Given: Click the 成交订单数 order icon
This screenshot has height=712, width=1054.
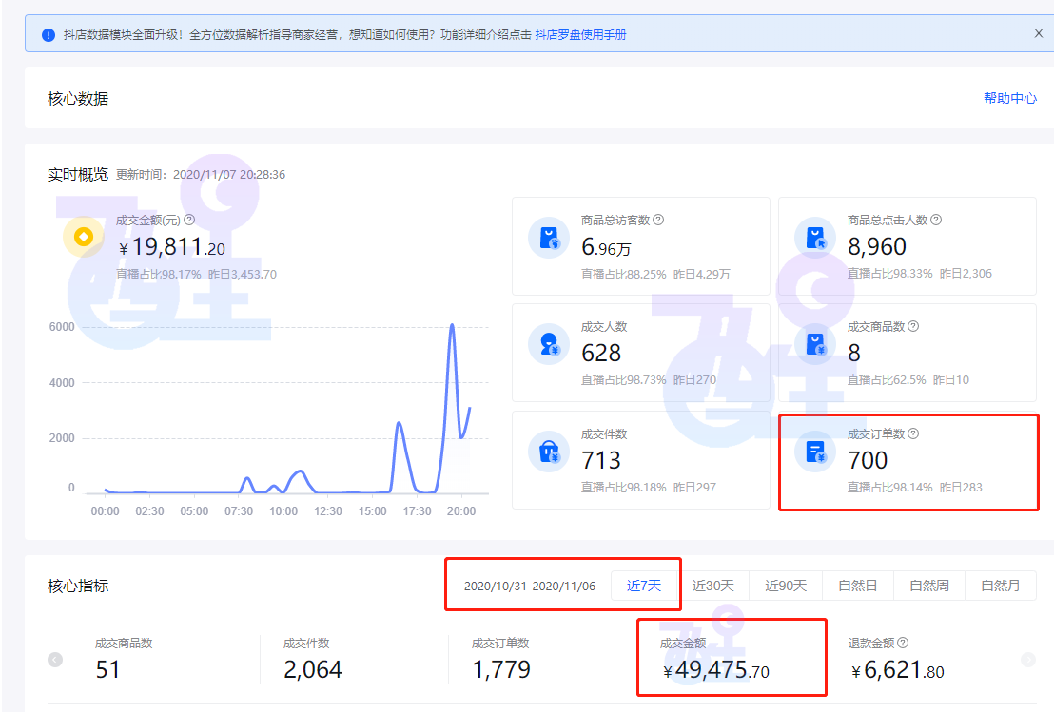Looking at the screenshot, I should click(815, 453).
